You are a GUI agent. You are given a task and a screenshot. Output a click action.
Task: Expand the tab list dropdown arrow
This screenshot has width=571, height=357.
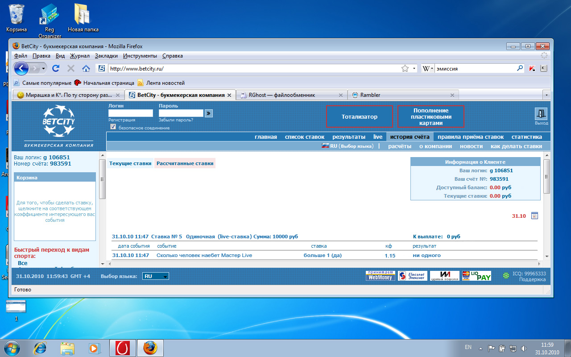pos(546,95)
